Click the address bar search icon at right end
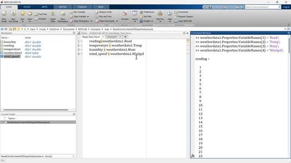This screenshot has height=163, width=291. tap(288, 29)
